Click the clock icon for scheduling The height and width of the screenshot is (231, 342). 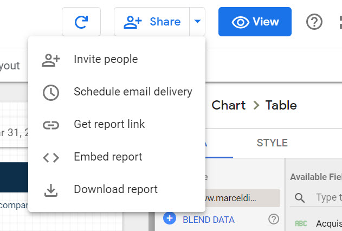coord(51,92)
